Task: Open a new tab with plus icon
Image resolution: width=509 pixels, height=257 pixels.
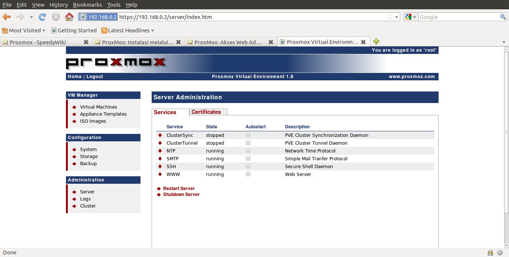Action: (376, 42)
